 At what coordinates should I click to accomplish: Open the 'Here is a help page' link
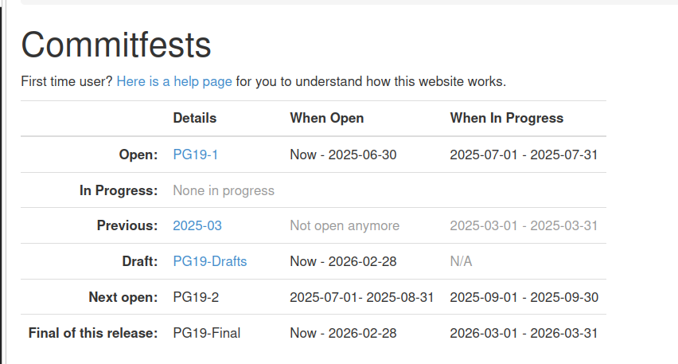[174, 81]
